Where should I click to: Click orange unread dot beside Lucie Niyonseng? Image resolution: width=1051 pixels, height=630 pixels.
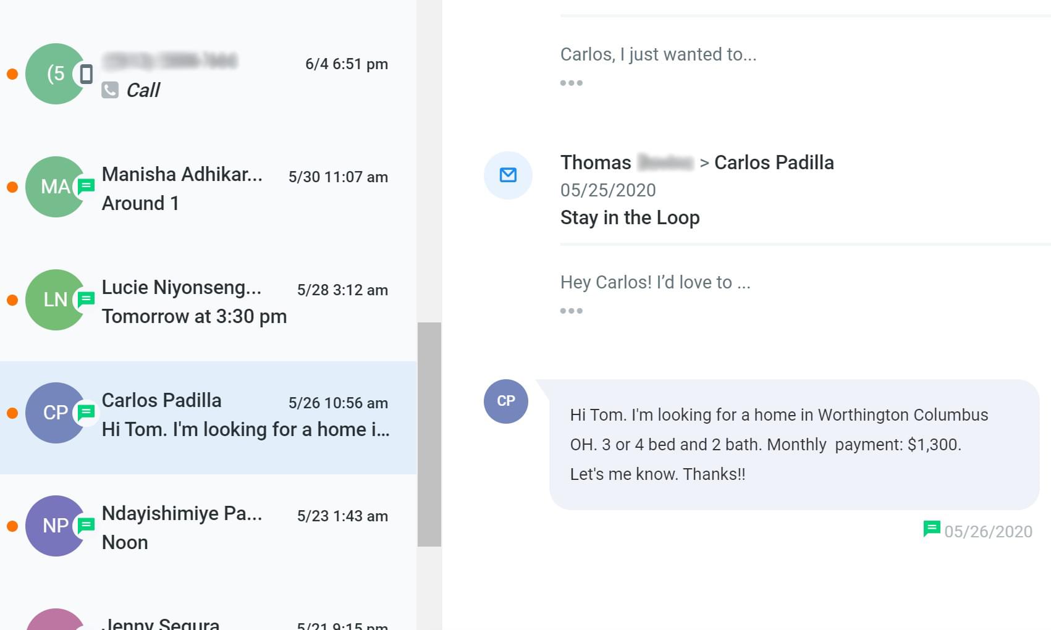(12, 300)
